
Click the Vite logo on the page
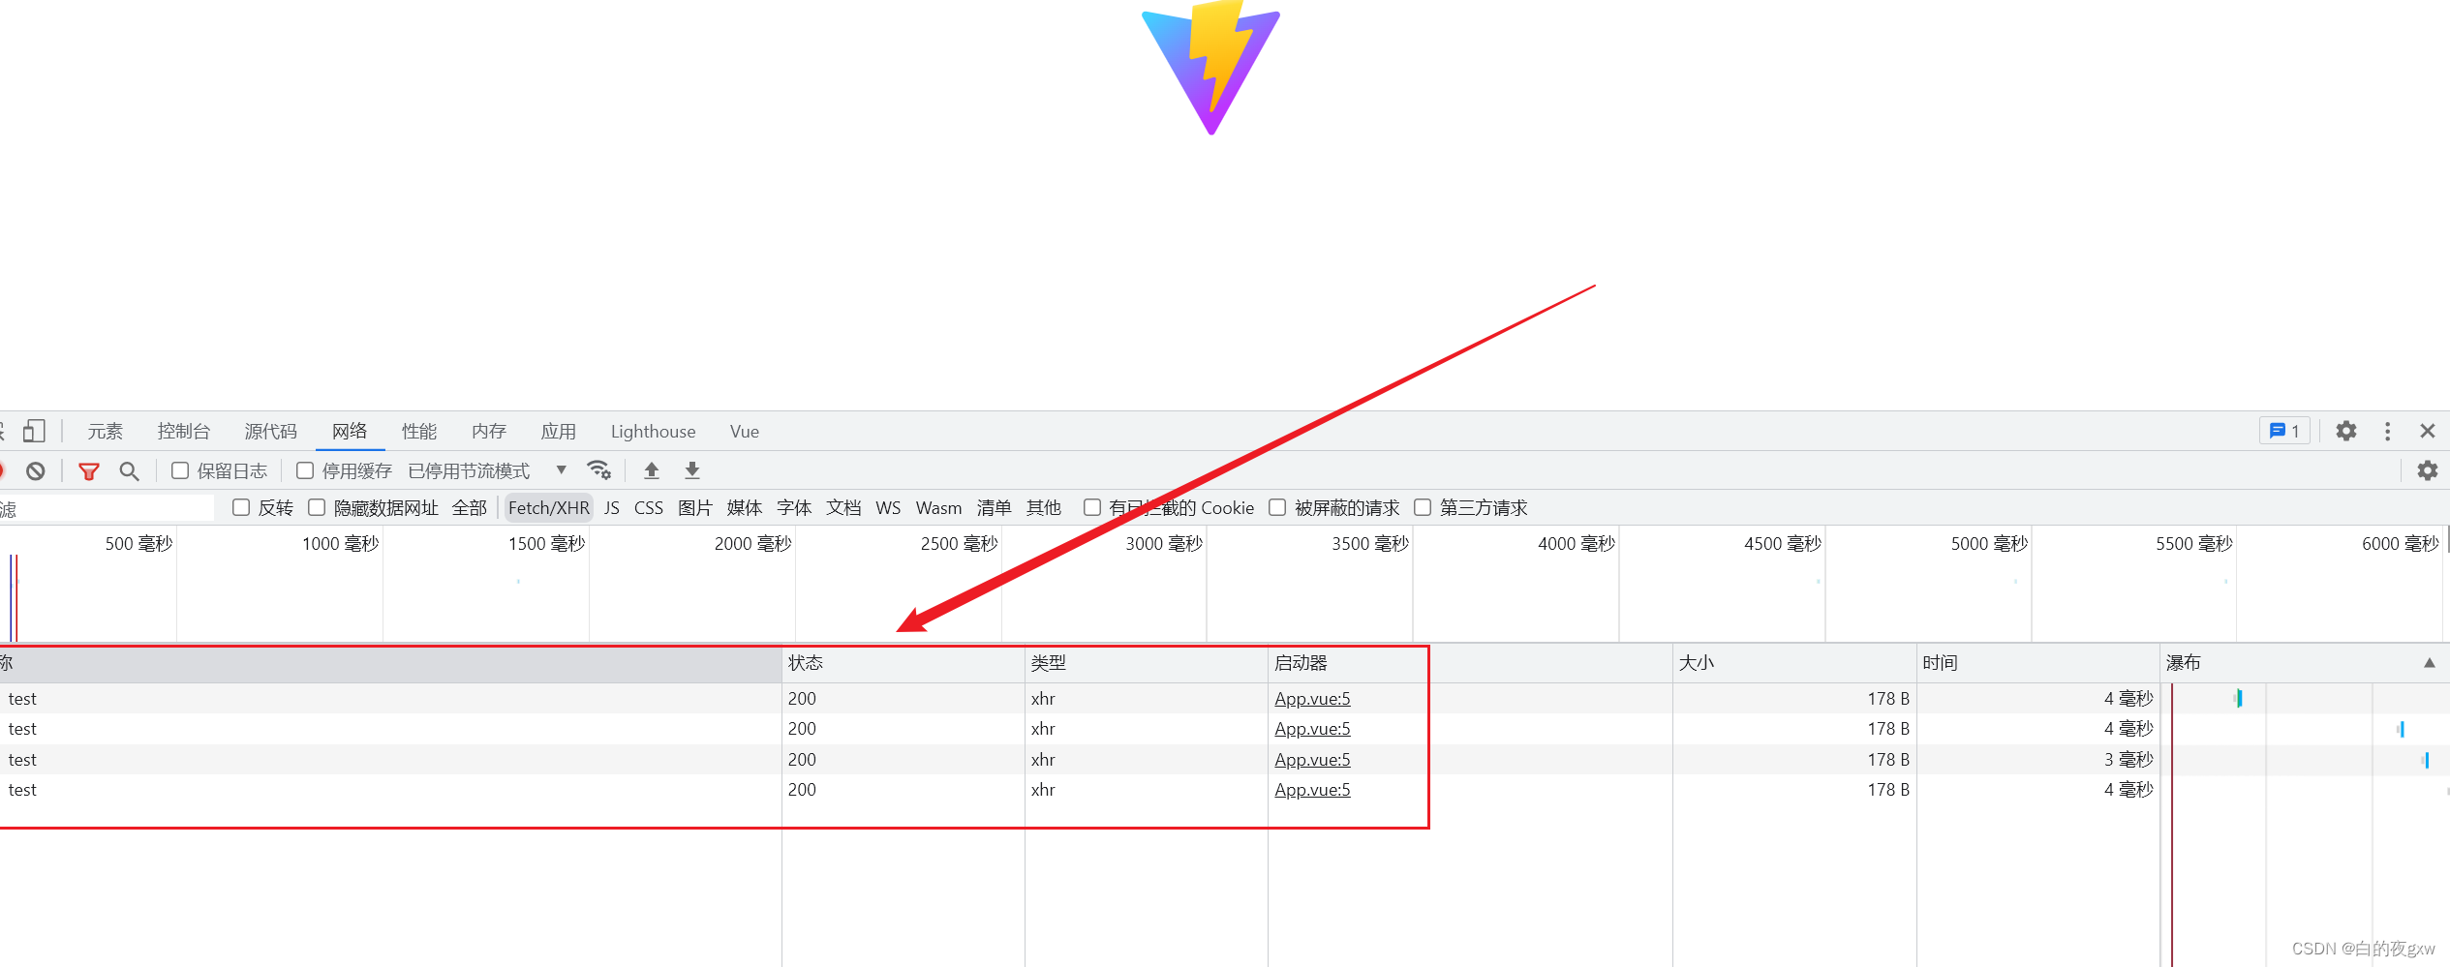[1210, 68]
